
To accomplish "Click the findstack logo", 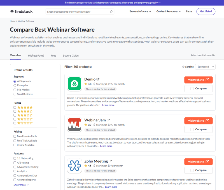I will point(21,11).
